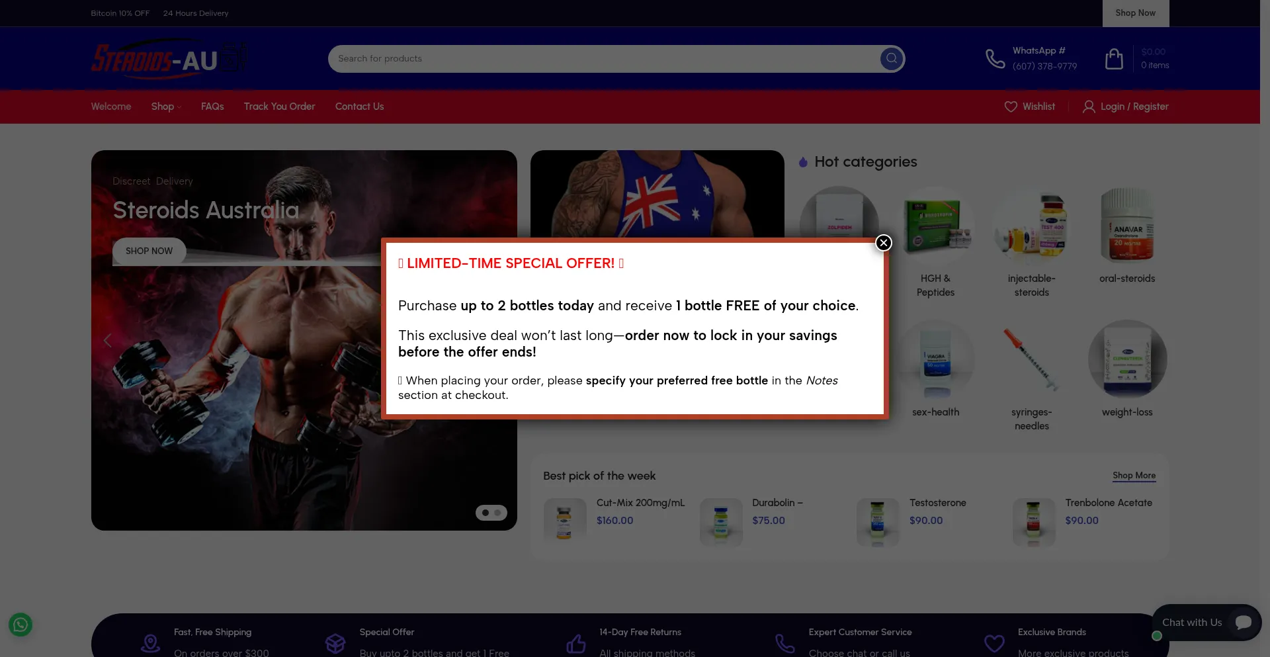
Task: Open the Durabolin product title
Action: click(777, 503)
